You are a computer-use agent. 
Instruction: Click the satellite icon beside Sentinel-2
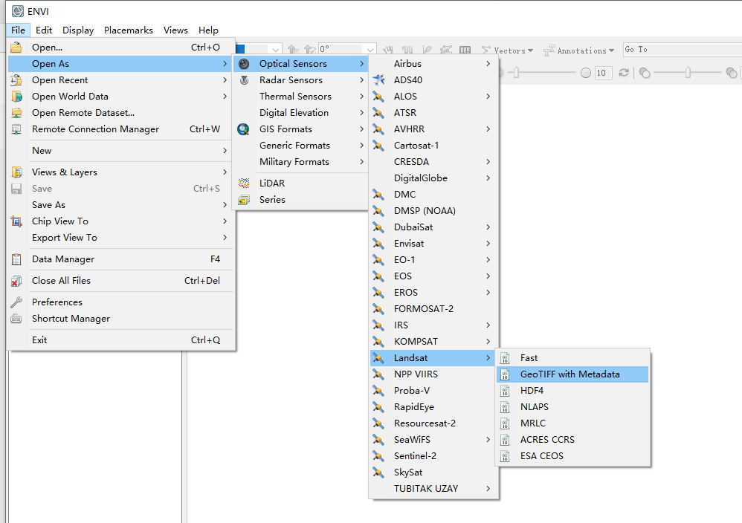(x=378, y=456)
